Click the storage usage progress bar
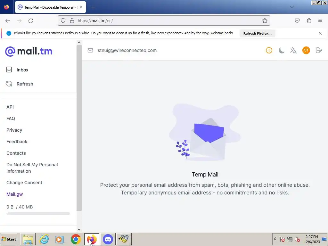This screenshot has height=246, width=328. click(x=38, y=214)
